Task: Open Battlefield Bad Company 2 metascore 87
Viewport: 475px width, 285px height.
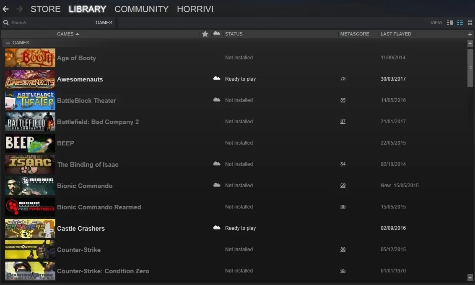Action: (343, 121)
